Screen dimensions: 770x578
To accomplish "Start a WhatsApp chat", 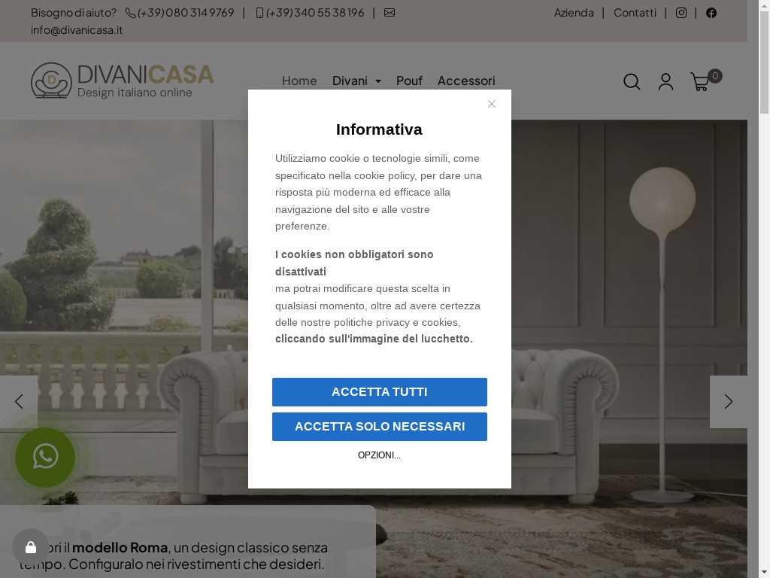I will 45,457.
